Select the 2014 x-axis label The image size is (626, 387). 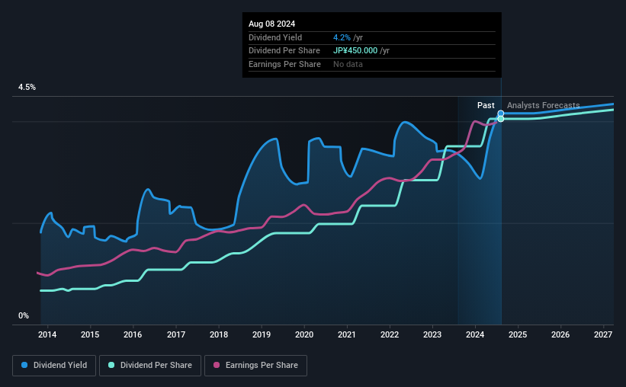47,334
